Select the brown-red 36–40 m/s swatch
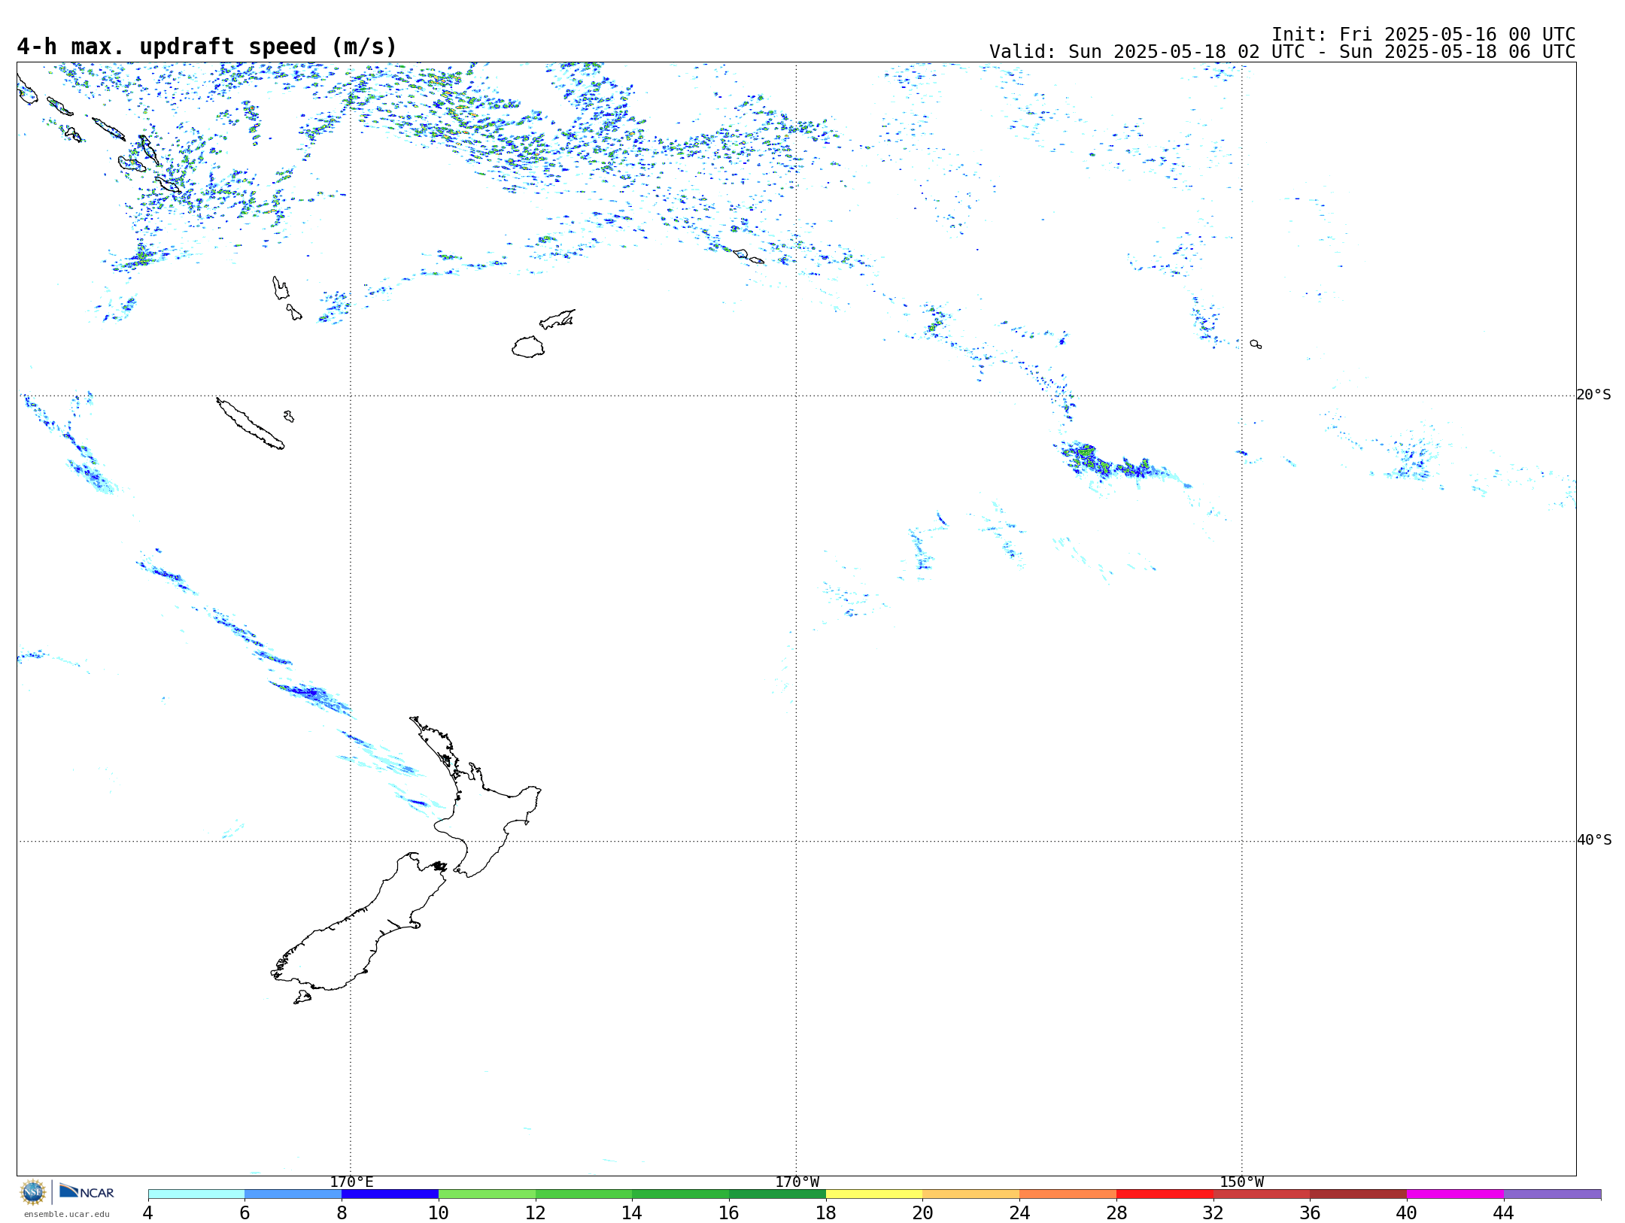The image size is (1625, 1223). (x=1359, y=1194)
